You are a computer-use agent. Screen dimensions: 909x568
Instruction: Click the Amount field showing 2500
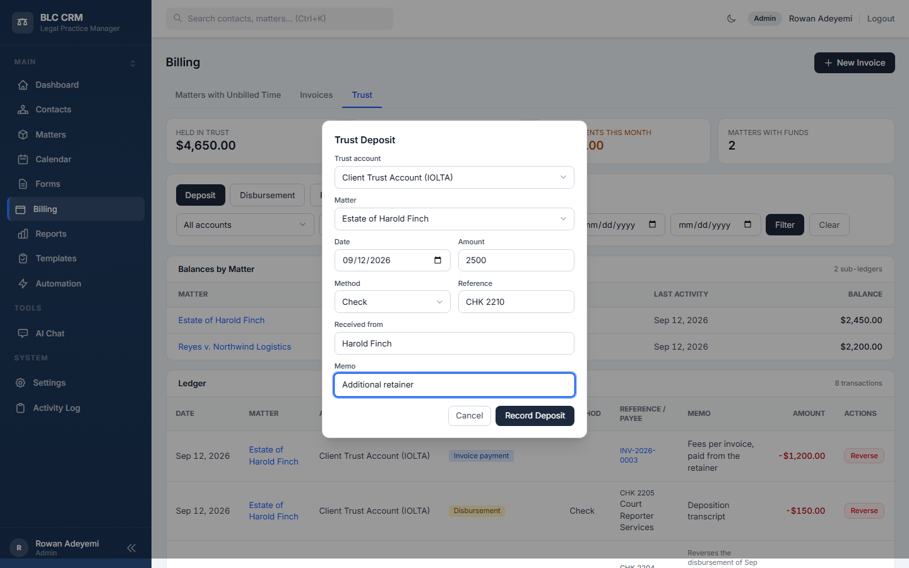click(516, 260)
